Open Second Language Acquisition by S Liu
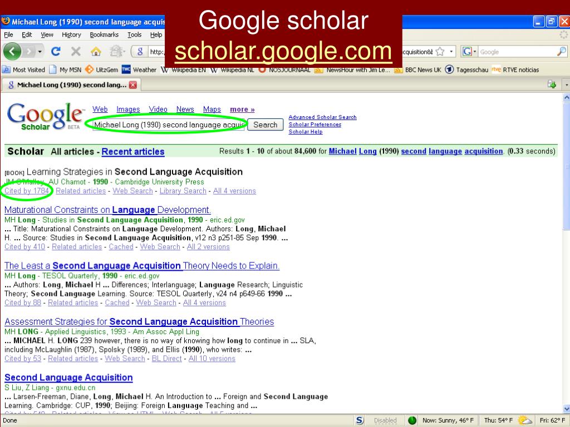This screenshot has height=427, width=570. (68, 378)
